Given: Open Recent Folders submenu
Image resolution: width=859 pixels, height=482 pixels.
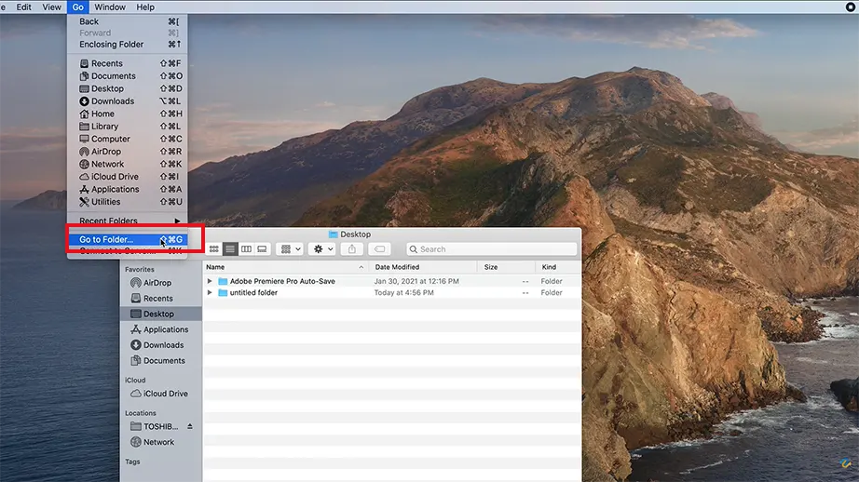Looking at the screenshot, I should pos(127,221).
